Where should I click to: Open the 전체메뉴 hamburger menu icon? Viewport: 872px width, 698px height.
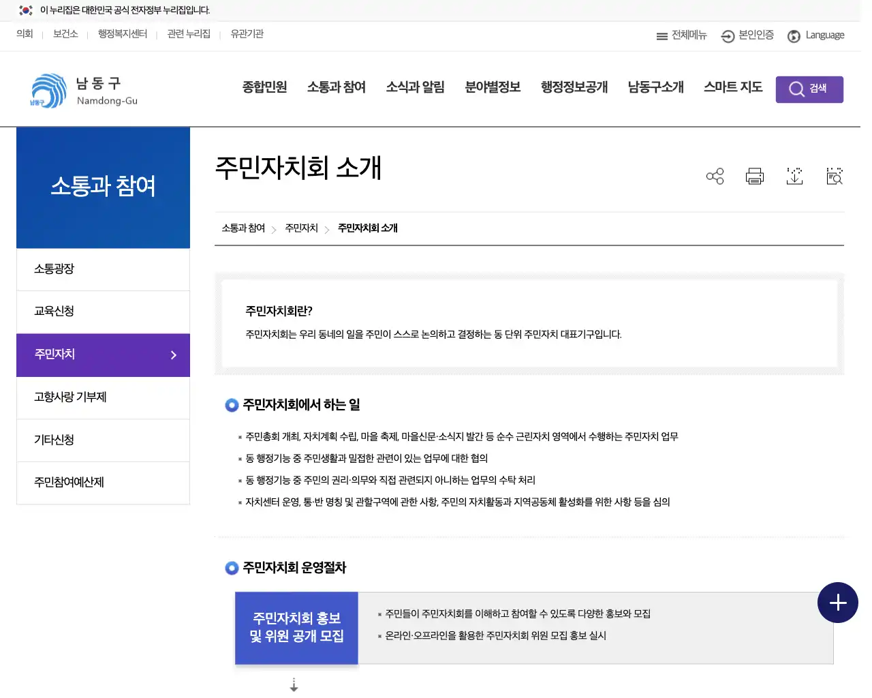pos(661,35)
